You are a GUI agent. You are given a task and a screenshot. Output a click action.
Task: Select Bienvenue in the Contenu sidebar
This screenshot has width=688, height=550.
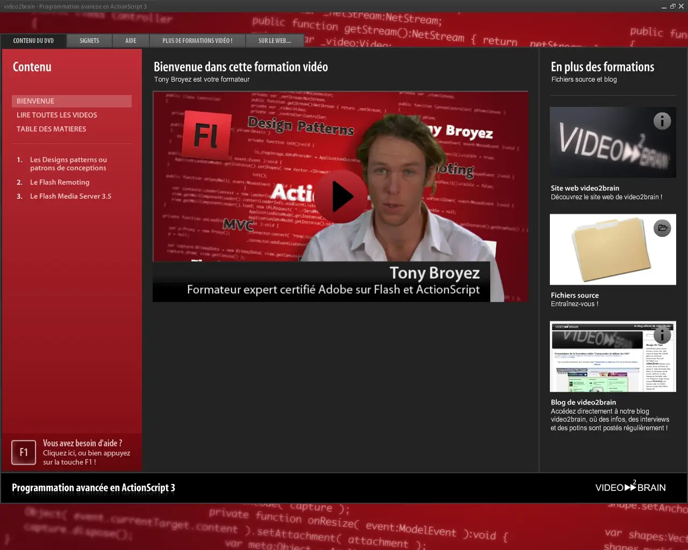[x=71, y=101]
